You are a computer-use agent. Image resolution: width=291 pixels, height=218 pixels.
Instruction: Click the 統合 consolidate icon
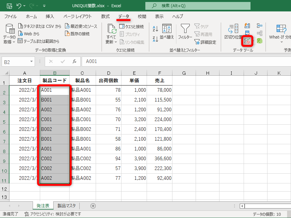[259, 25]
